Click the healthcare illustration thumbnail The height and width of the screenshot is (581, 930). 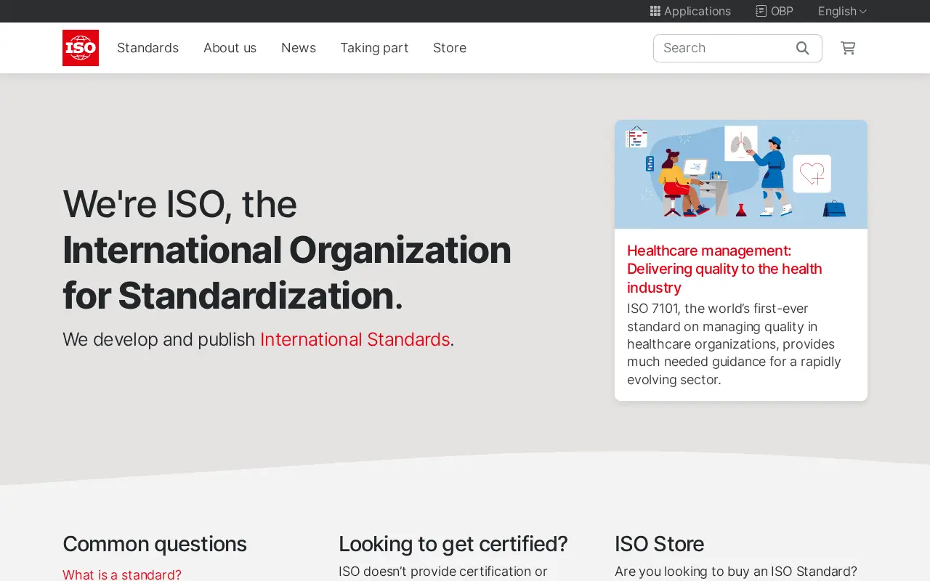741,174
